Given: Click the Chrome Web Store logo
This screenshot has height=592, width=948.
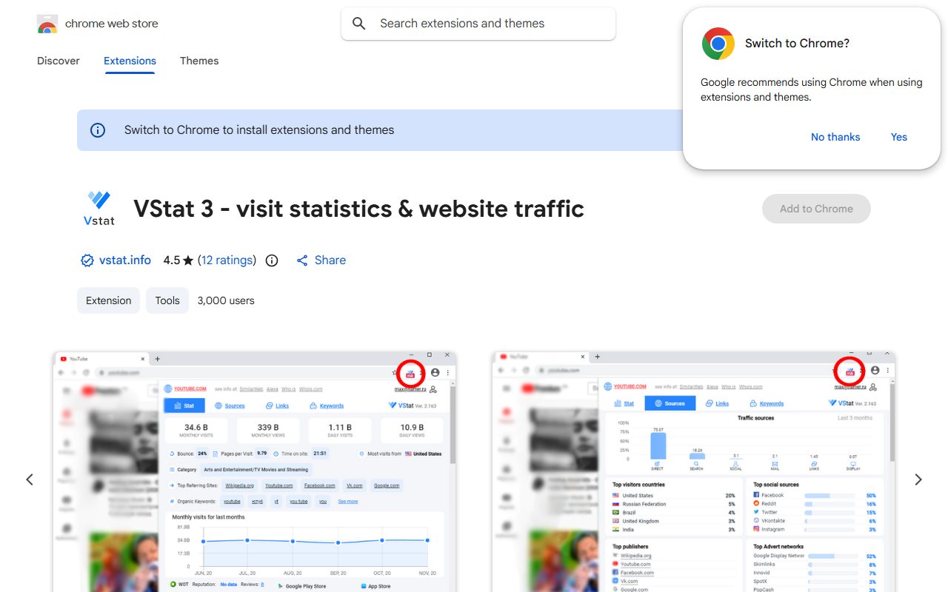Looking at the screenshot, I should pyautogui.click(x=47, y=24).
